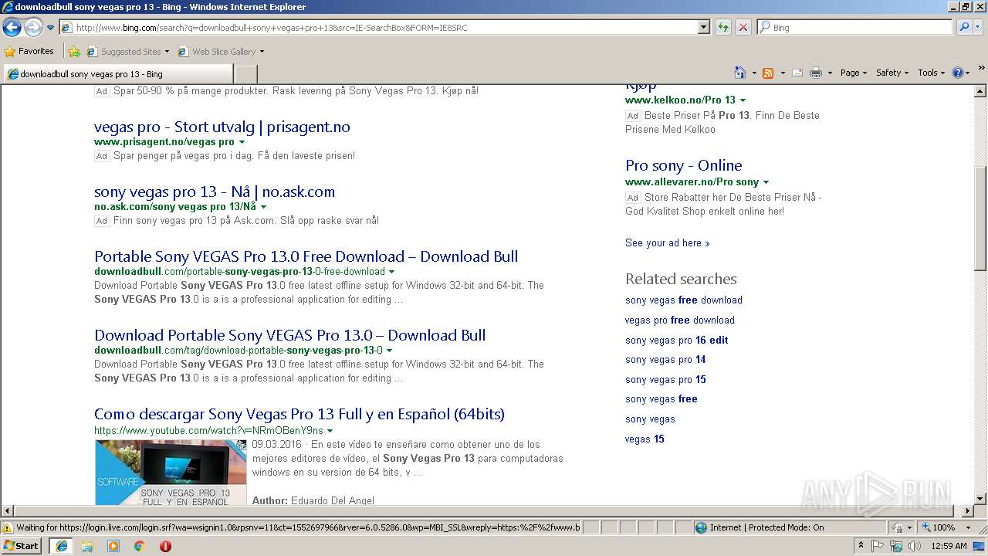
Task: Open related search 'sony vegas free download'
Action: point(684,300)
